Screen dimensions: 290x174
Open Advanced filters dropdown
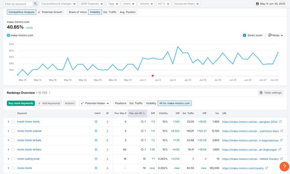click(187, 4)
